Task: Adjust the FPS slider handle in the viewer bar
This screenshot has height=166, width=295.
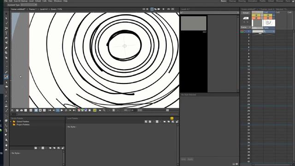Action: [167, 110]
